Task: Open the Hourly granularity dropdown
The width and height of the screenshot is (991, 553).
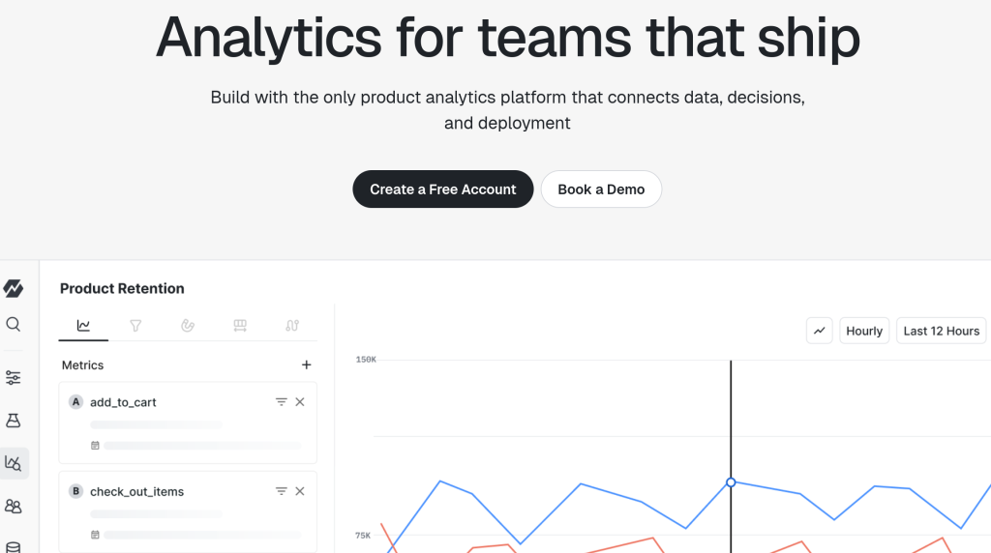Action: 864,331
